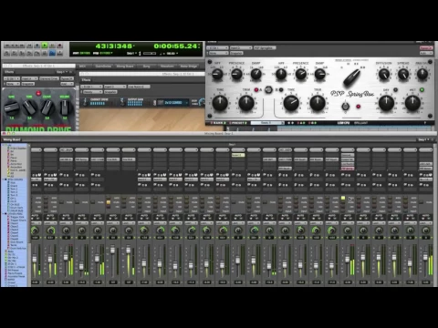Click the Stop button in the transport
The height and width of the screenshot is (328, 438).
[37, 46]
